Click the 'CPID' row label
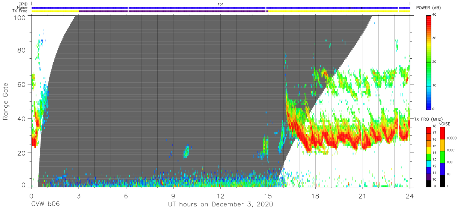 click(x=23, y=4)
